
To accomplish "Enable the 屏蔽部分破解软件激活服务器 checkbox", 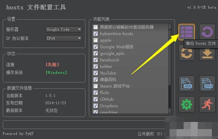I will [x=95, y=27].
